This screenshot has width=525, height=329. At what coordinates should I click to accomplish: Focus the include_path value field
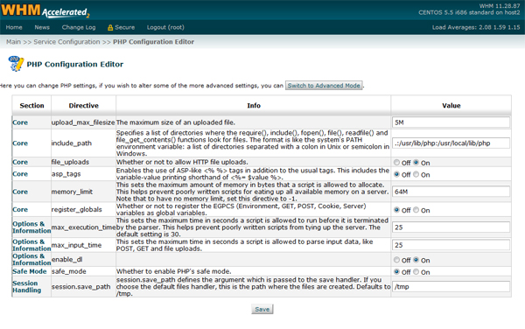(451, 143)
